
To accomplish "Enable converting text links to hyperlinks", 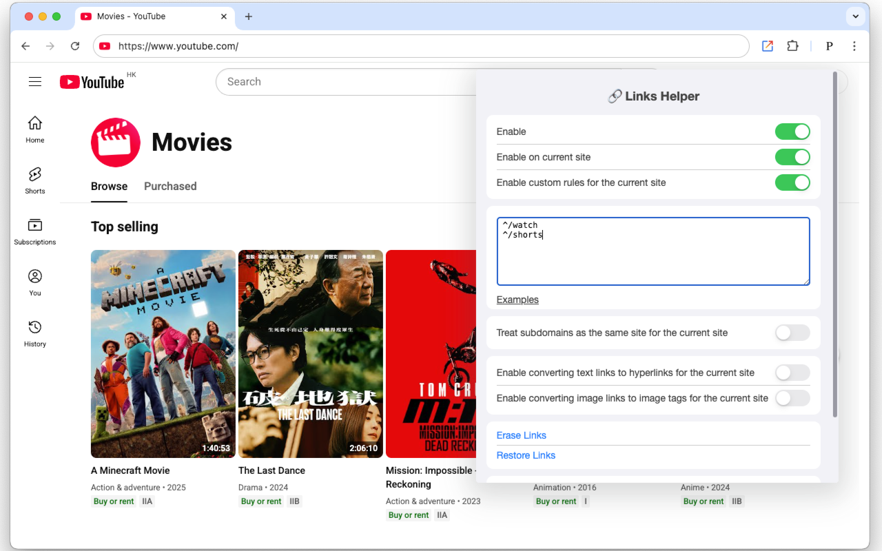I will (792, 373).
